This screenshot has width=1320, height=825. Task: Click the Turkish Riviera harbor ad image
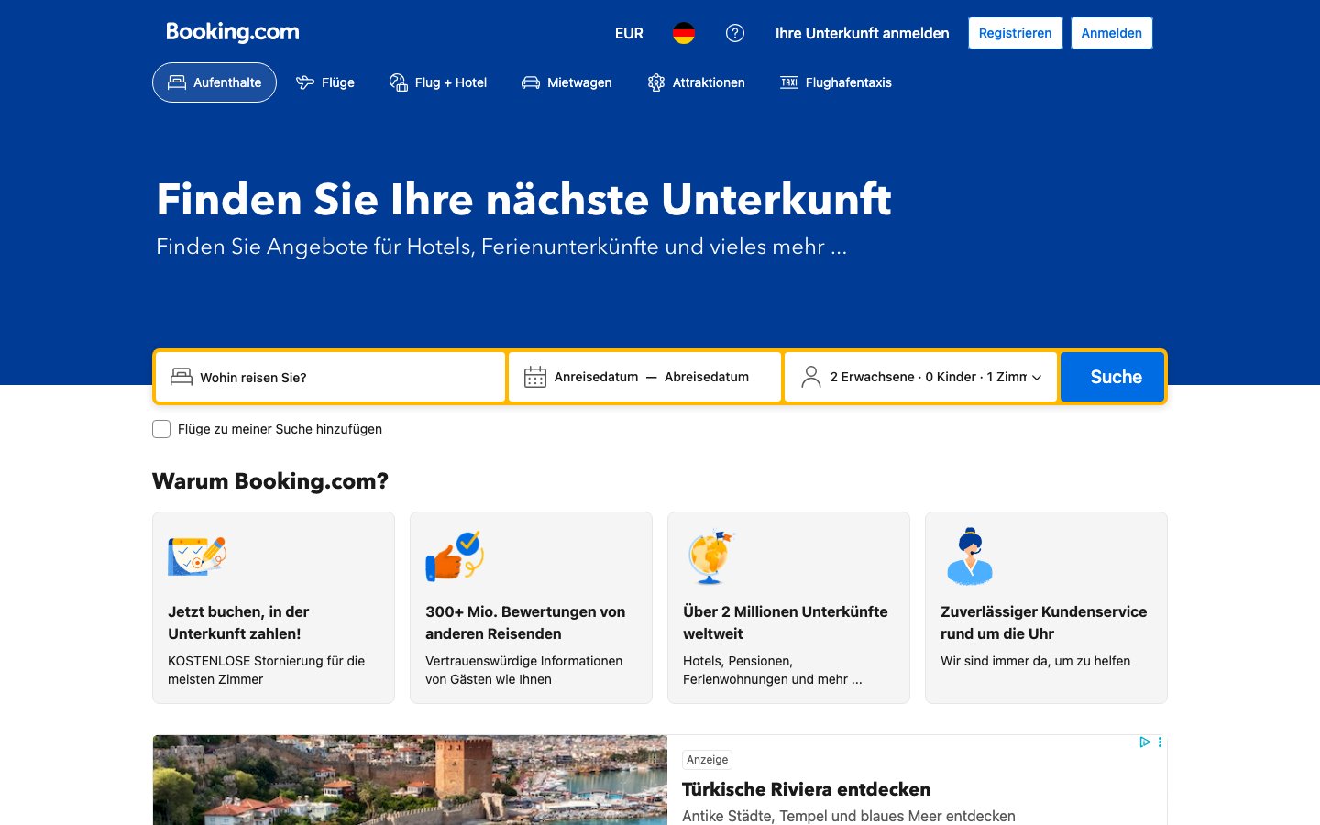[x=410, y=780]
